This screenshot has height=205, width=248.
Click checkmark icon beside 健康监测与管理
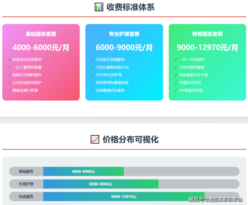[9, 90]
